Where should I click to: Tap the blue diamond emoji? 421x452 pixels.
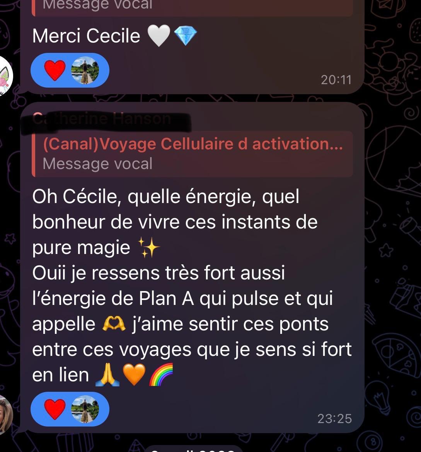tap(186, 36)
